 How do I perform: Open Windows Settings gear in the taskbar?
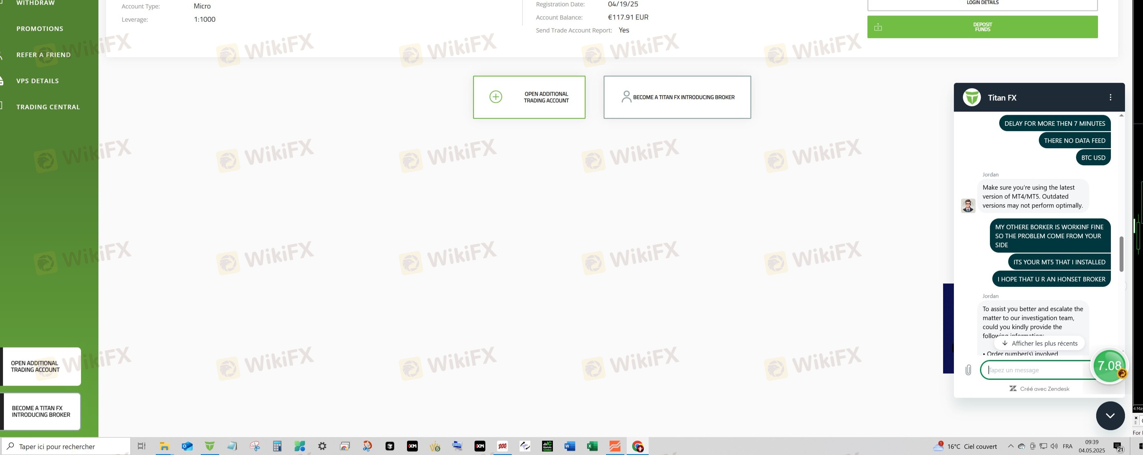(322, 446)
